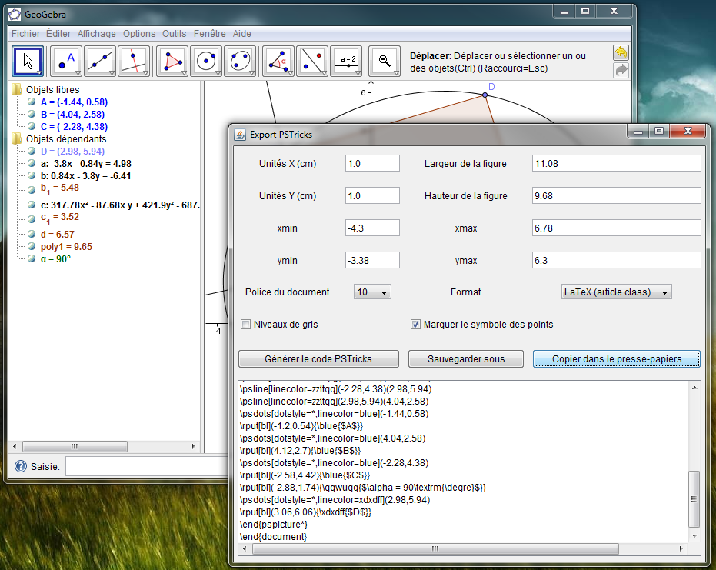Select the α = 90° entry
The image size is (716, 570).
55,259
